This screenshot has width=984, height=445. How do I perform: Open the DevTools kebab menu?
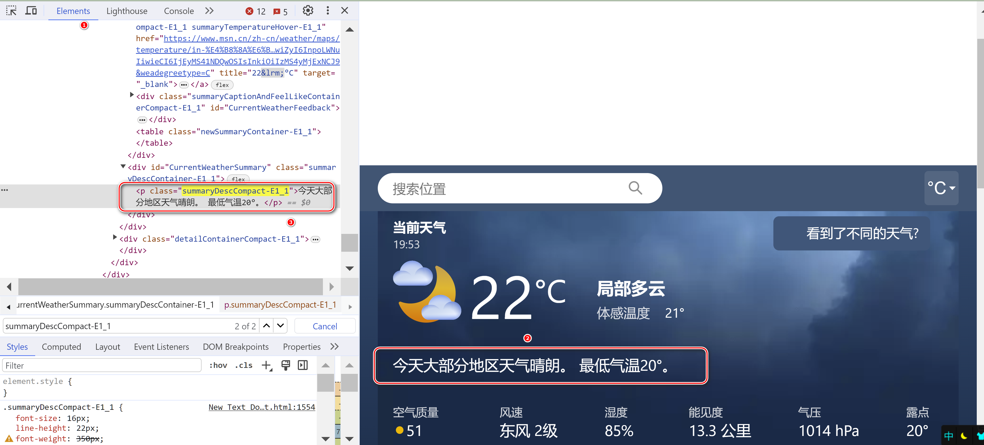tap(327, 11)
